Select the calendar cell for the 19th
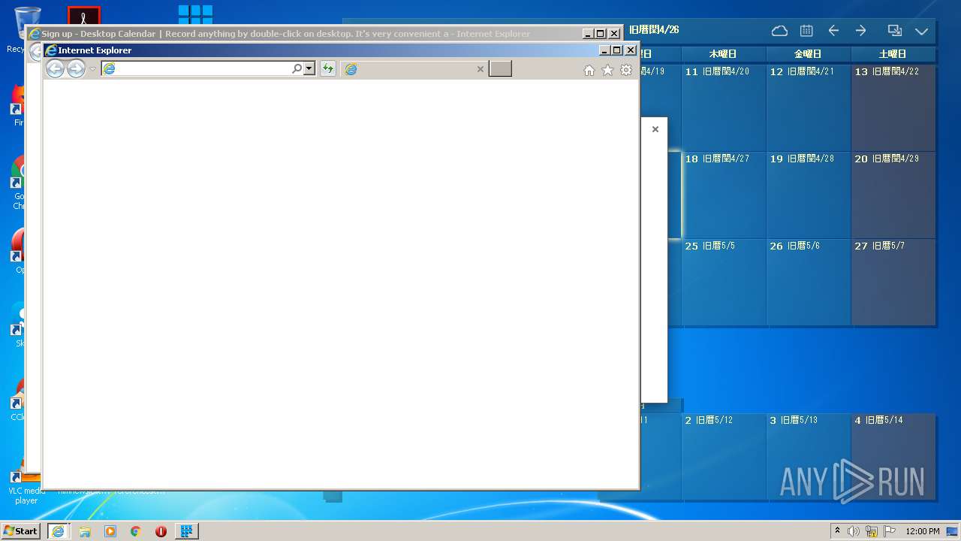The image size is (961, 541). tap(809, 195)
